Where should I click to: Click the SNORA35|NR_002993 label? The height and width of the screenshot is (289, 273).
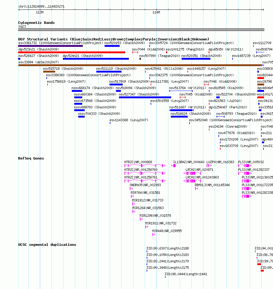coord(145,185)
